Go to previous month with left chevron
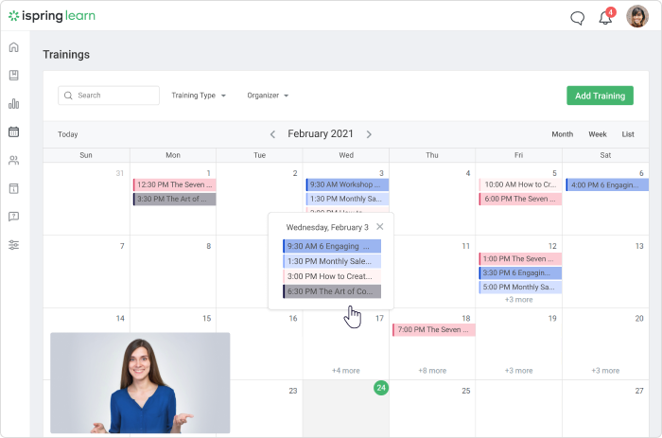662x438 pixels. click(x=272, y=134)
